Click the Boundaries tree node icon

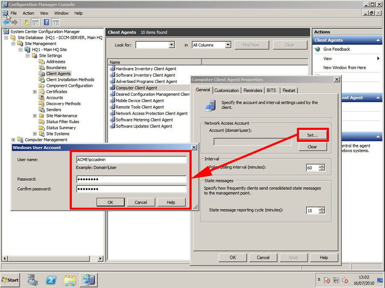click(41, 68)
